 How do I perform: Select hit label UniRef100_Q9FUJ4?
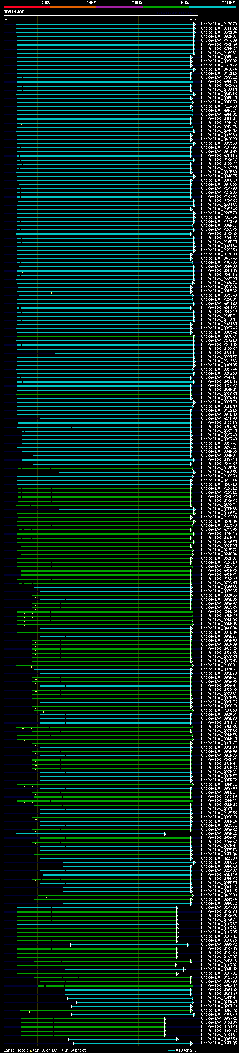coord(219,57)
